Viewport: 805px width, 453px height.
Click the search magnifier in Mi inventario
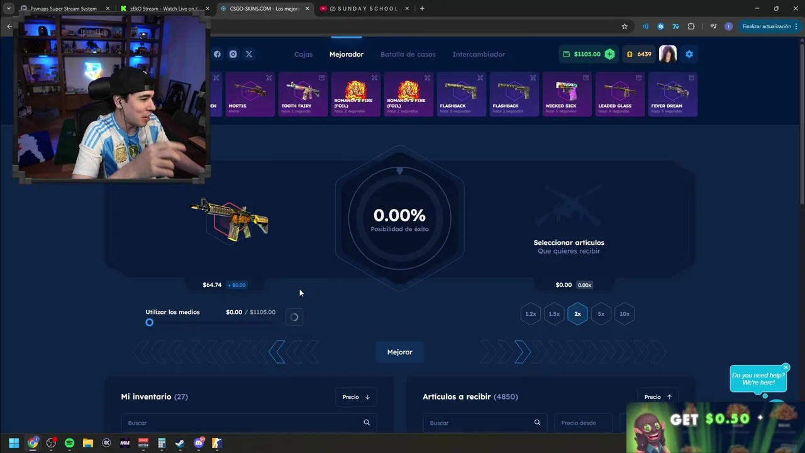point(367,423)
